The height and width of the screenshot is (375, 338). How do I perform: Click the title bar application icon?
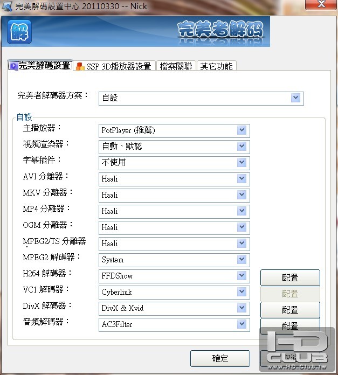pos(6,6)
